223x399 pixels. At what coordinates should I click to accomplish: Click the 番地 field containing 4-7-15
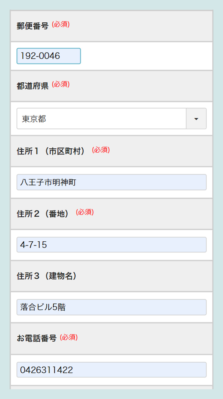click(x=111, y=245)
